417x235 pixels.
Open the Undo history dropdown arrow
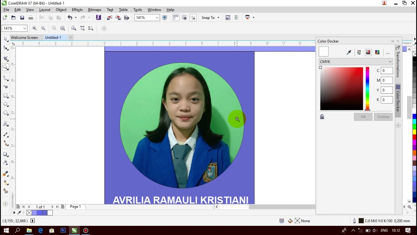point(76,18)
